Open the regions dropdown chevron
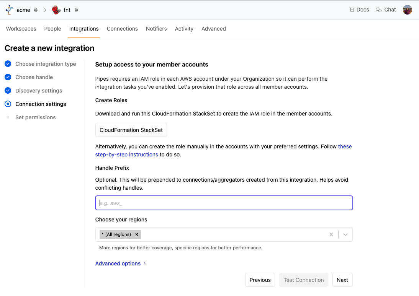This screenshot has height=296, width=419. pos(345,234)
